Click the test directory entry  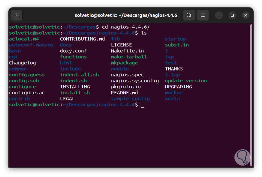[x=171, y=63]
